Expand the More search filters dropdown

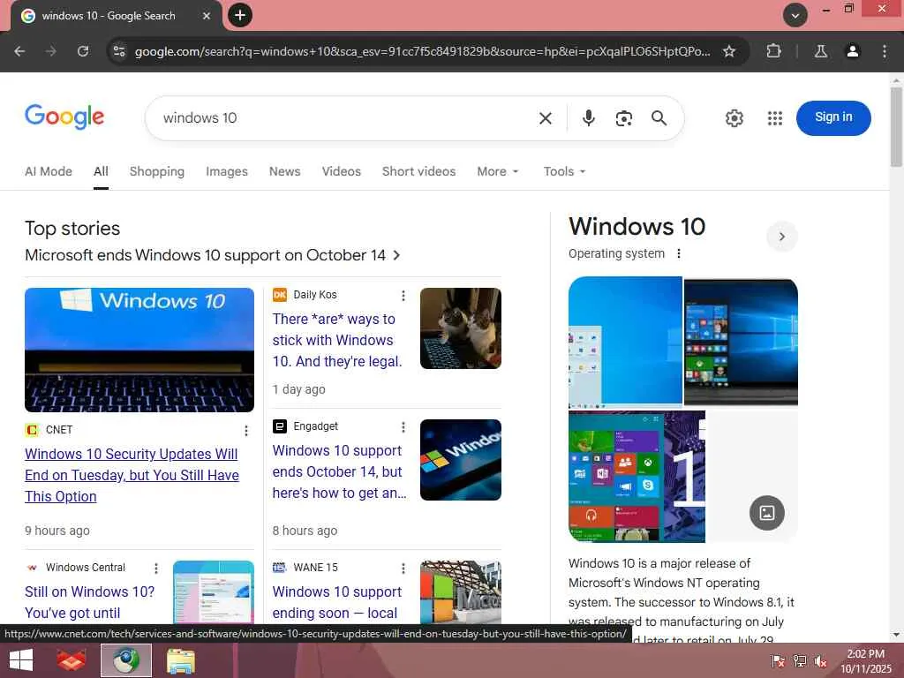[498, 171]
